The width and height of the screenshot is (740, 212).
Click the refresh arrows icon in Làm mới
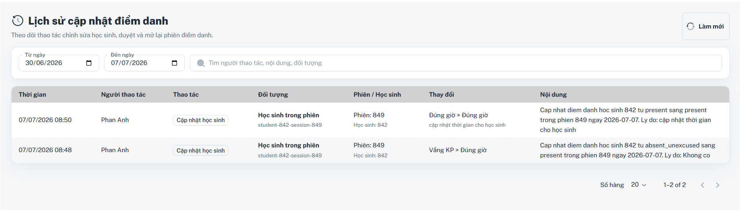(690, 26)
